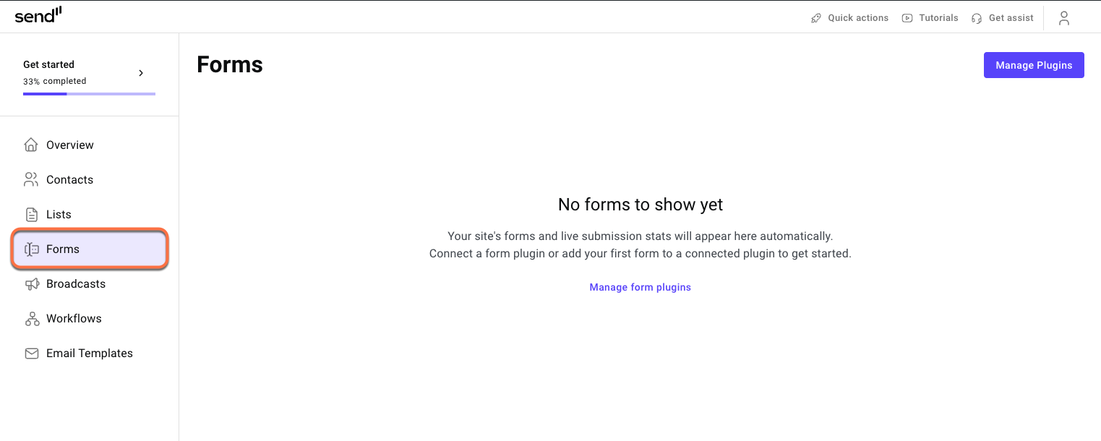
Task: Click the Workflows diagram icon
Action: (x=32, y=318)
